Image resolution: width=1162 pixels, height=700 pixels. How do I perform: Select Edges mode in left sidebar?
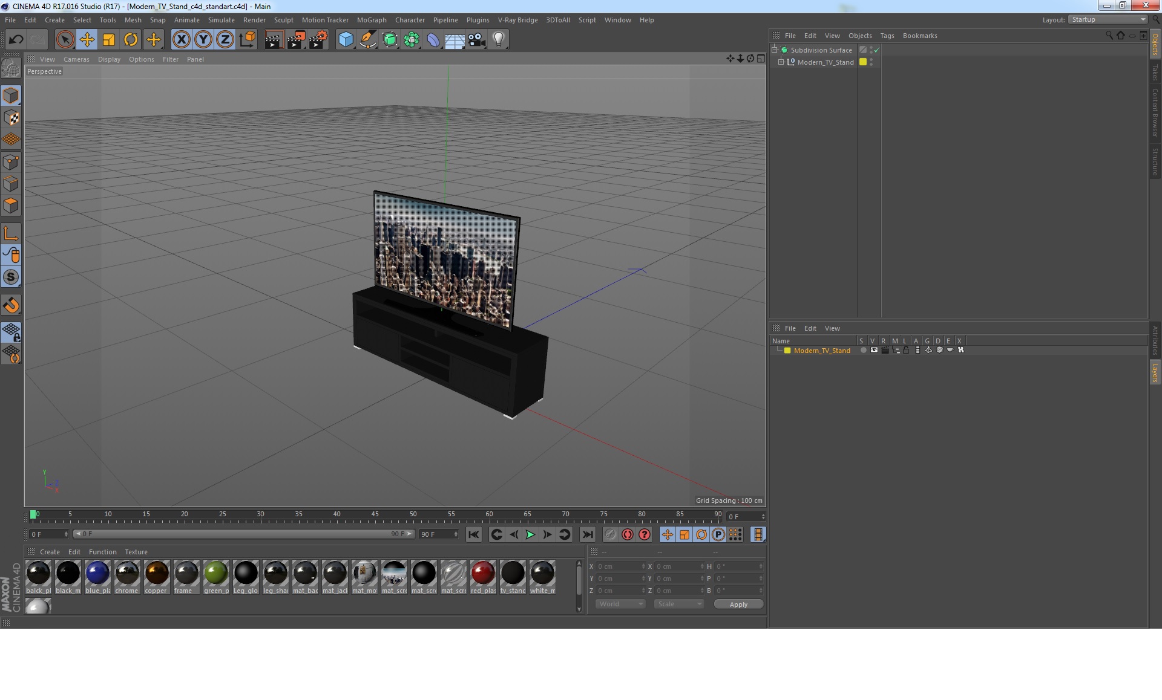(11, 183)
